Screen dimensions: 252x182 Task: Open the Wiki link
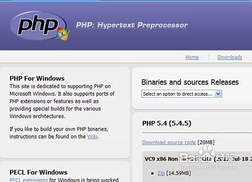click(x=92, y=137)
